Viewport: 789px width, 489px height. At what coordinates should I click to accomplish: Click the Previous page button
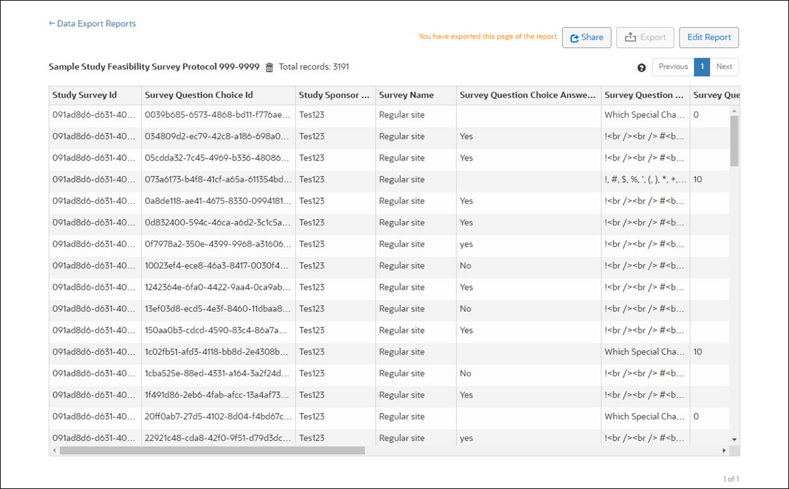pyautogui.click(x=673, y=67)
